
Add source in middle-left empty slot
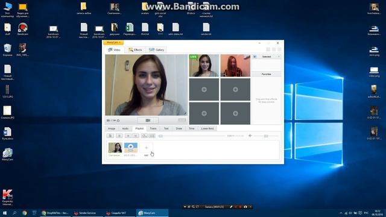click(204, 90)
